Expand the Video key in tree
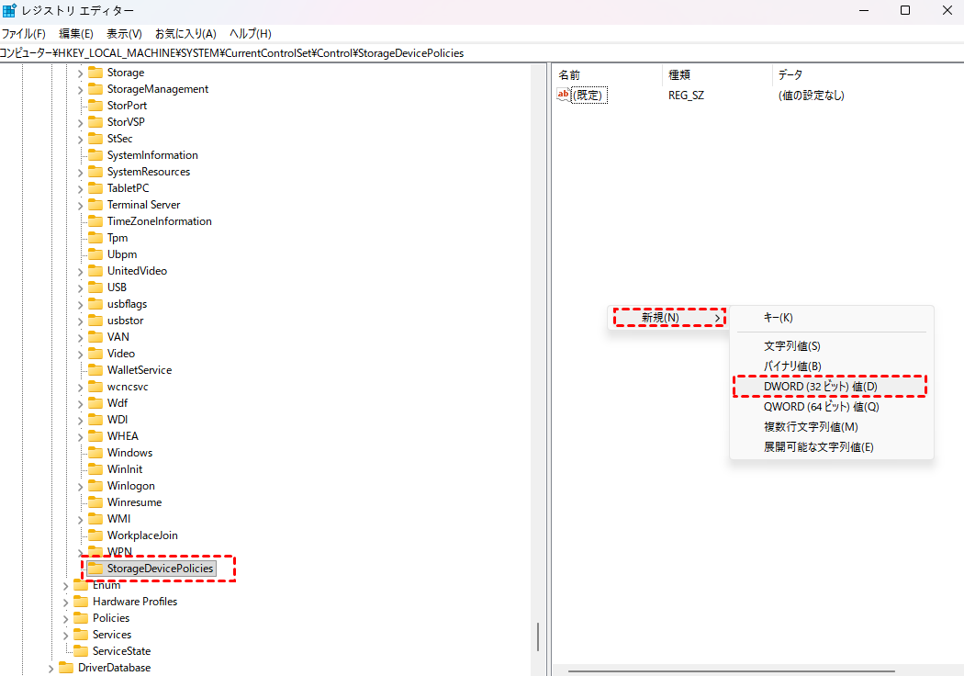Image resolution: width=964 pixels, height=676 pixels. (x=80, y=354)
